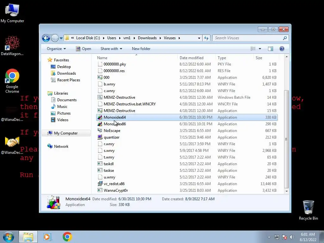Click the Forward navigation arrow

55,38
